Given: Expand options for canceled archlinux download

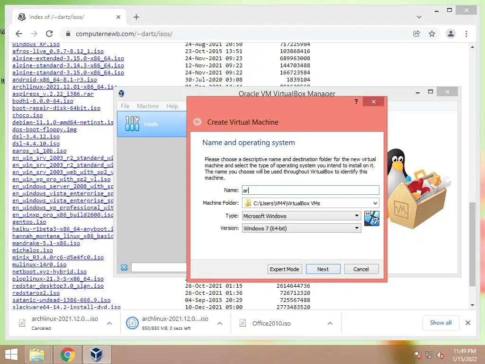Looking at the screenshot, I should coord(109,323).
